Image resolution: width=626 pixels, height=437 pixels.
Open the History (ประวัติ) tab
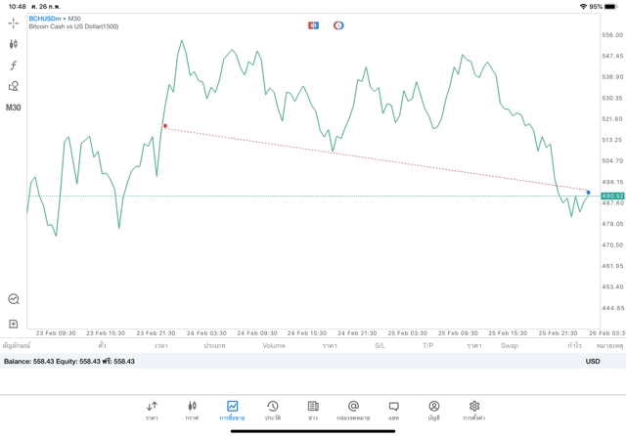[272, 410]
